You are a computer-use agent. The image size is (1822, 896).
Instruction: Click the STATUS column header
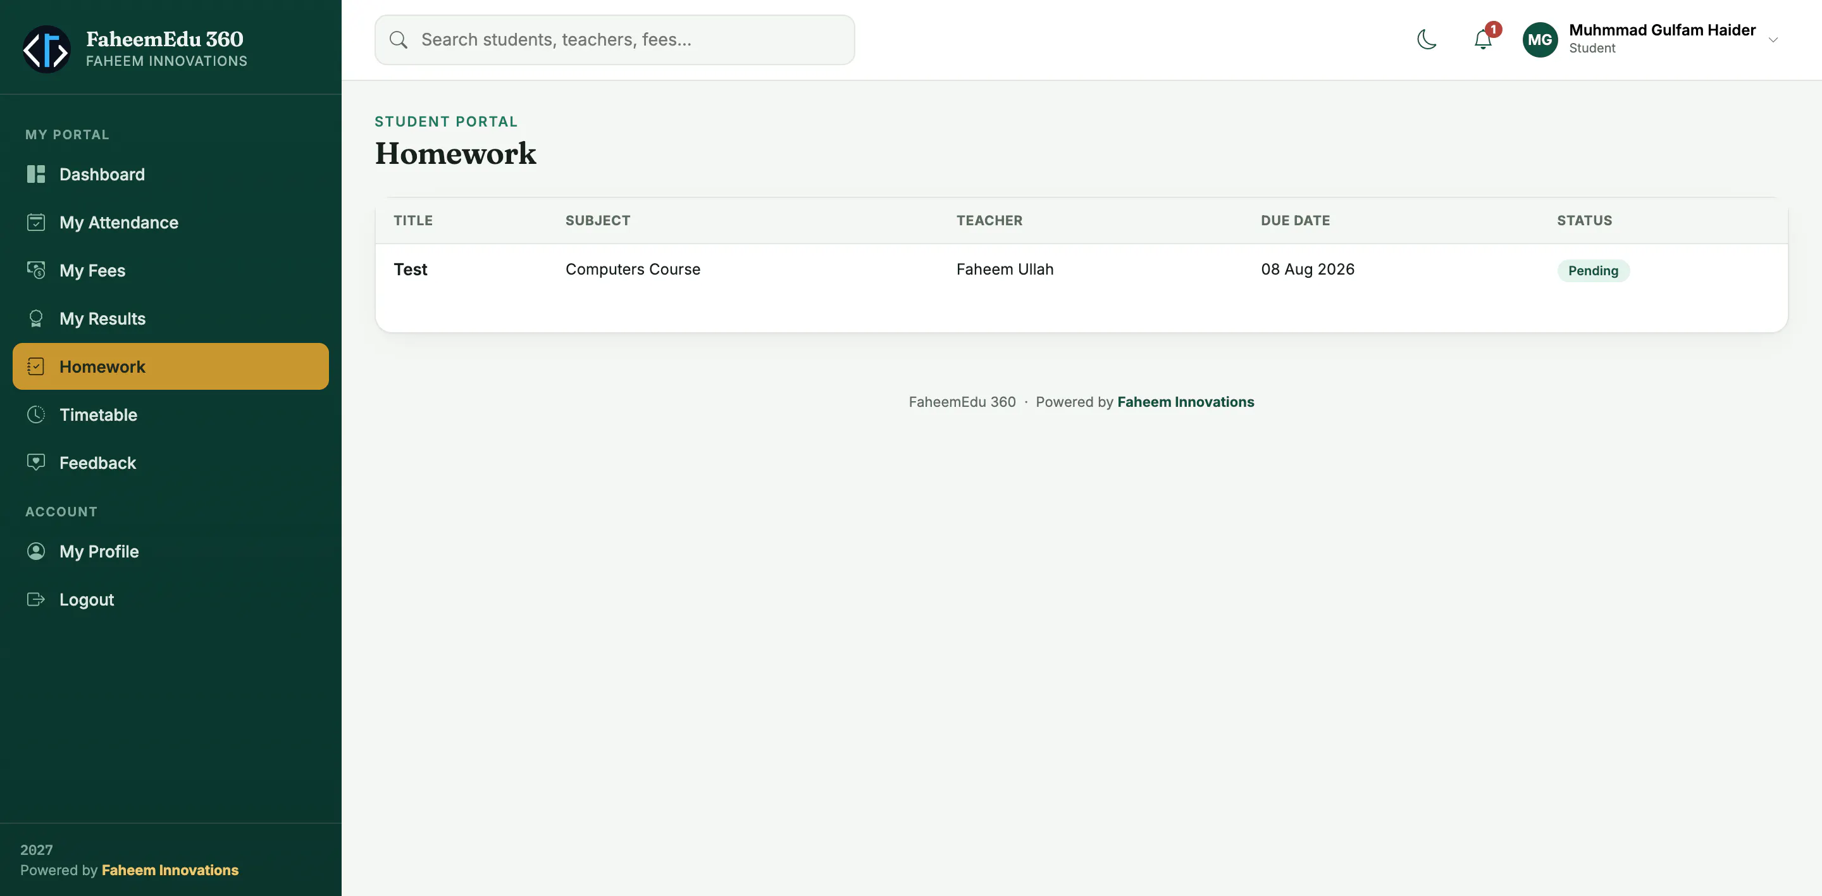[1584, 221]
